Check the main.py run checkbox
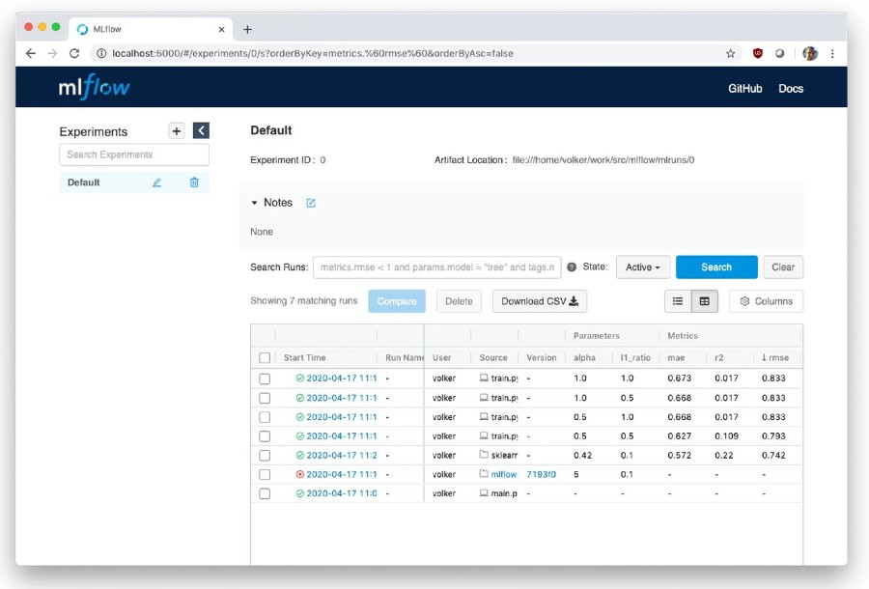 (265, 493)
